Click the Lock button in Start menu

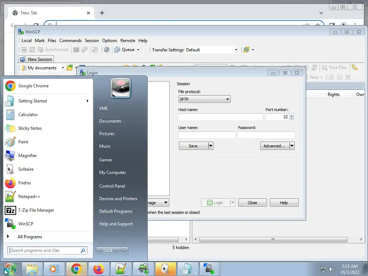pos(108,250)
